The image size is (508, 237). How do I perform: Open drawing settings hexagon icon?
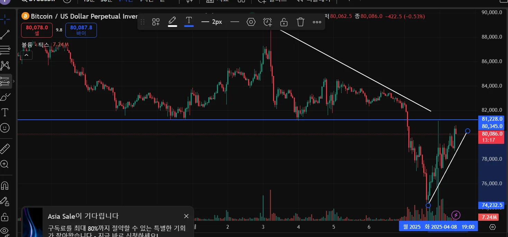[251, 22]
